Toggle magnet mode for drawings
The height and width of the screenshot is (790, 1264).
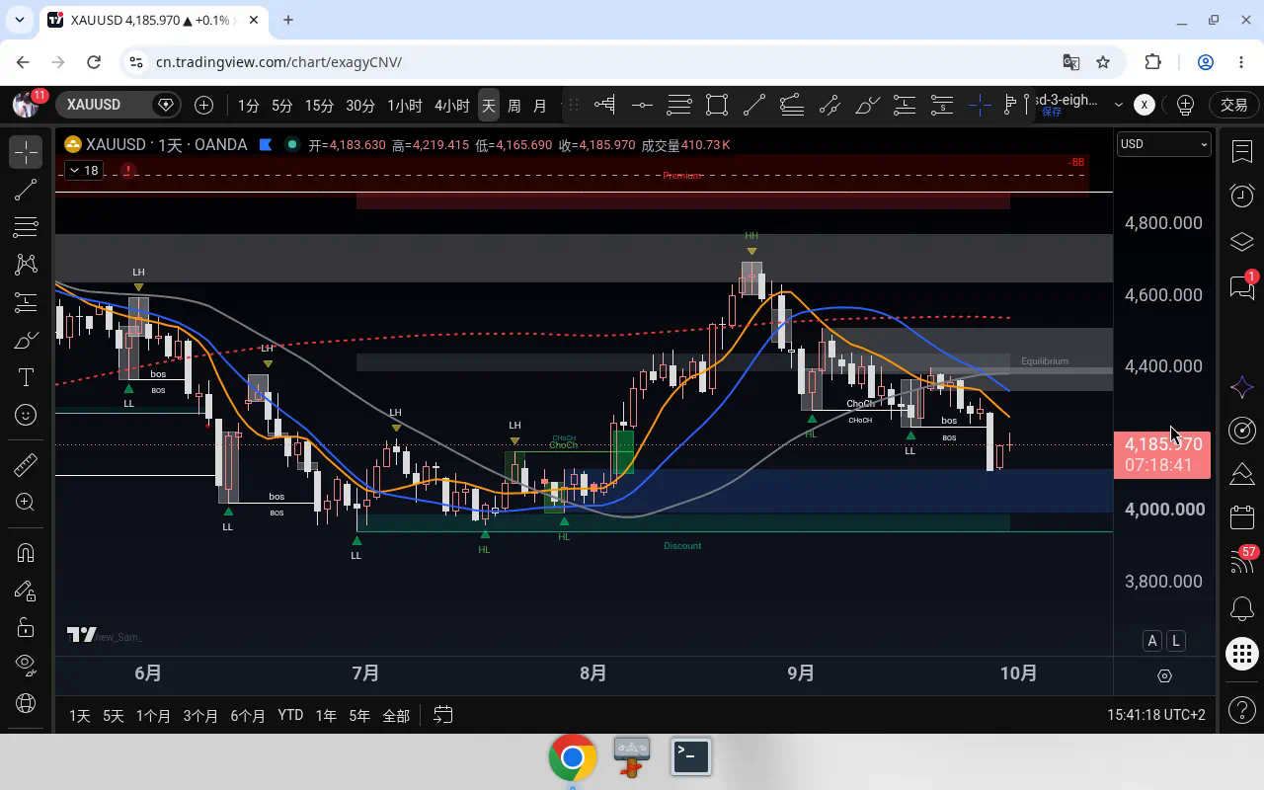[x=26, y=553]
